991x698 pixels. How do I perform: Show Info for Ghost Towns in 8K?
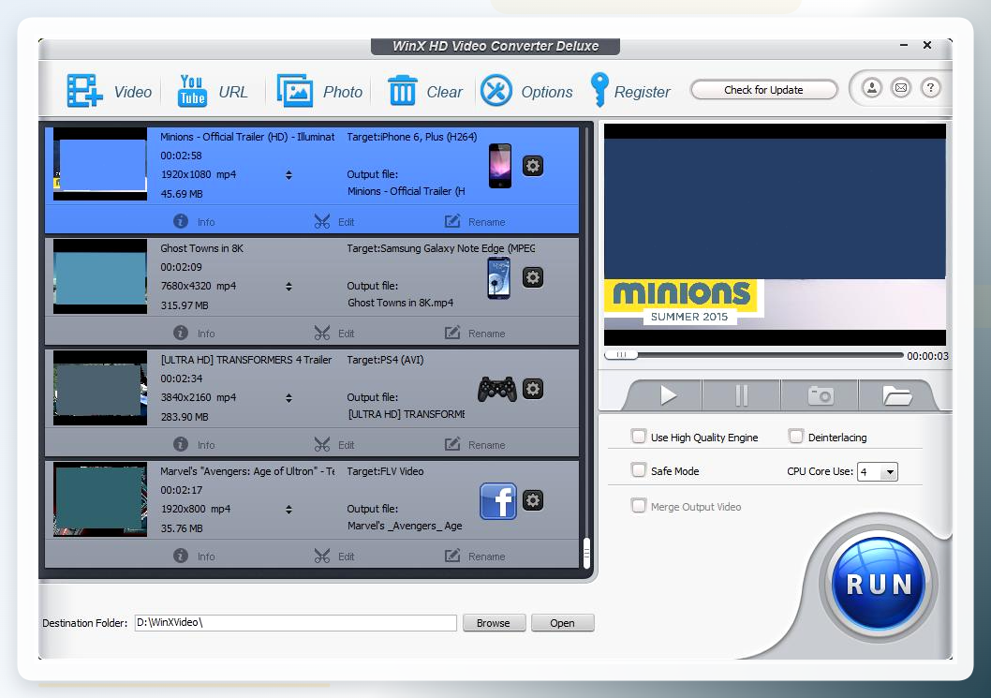point(194,334)
